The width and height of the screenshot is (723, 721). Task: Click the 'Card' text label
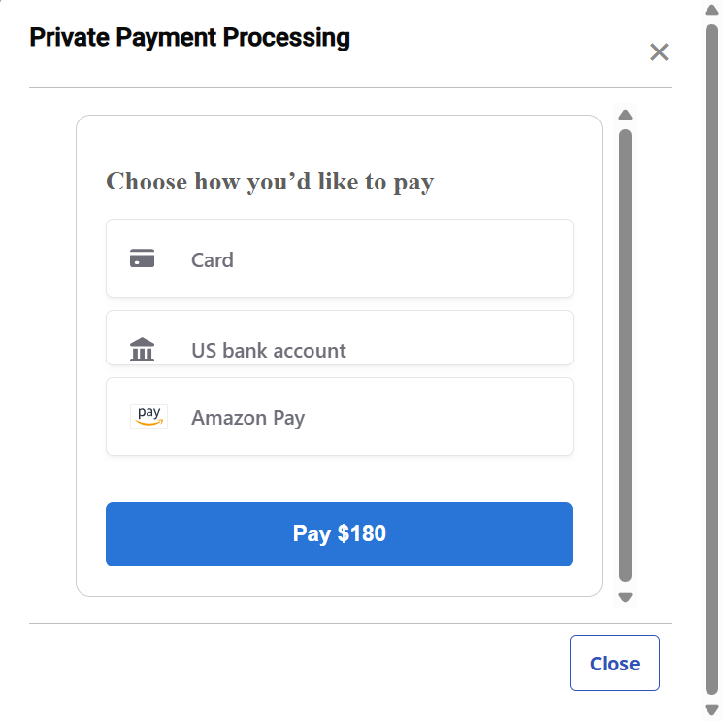pyautogui.click(x=213, y=259)
